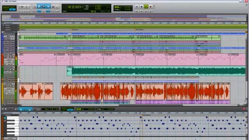This screenshot has height=140, width=249.
Task: Select the Zoomer tool in the top toolbar
Action: coord(34,7)
